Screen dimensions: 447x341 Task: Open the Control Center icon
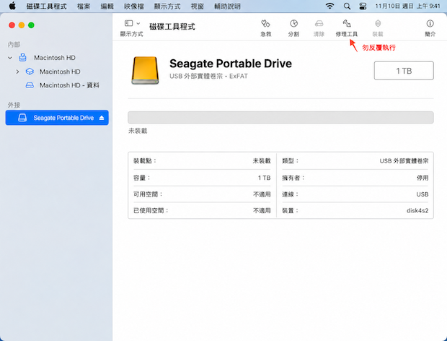coord(363,6)
